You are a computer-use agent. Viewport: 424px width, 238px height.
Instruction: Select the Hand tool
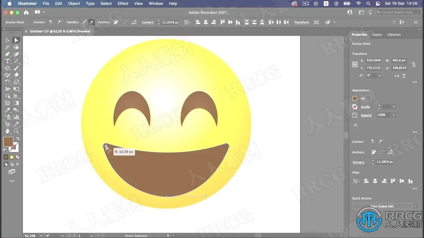tap(7, 131)
